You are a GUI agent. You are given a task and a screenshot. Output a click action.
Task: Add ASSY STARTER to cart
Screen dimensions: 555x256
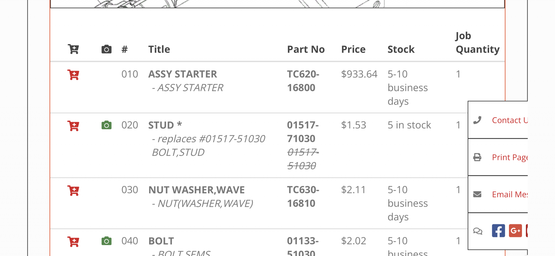(73, 75)
